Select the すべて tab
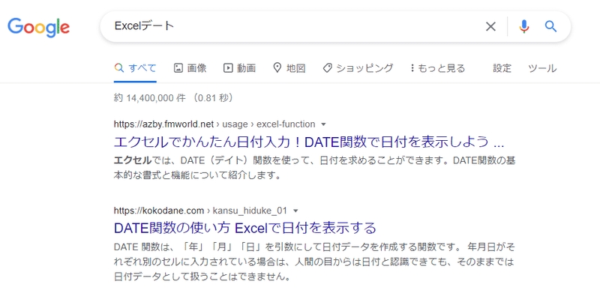Screen dimensions: 600x302 135,68
